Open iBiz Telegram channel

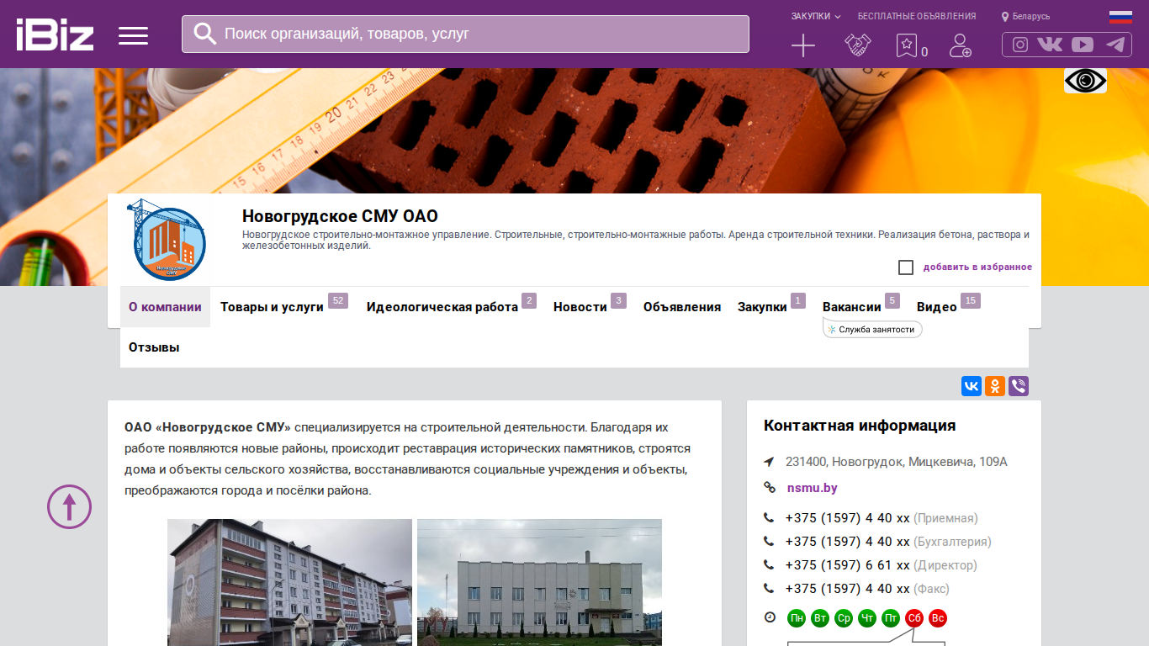[x=1115, y=45]
